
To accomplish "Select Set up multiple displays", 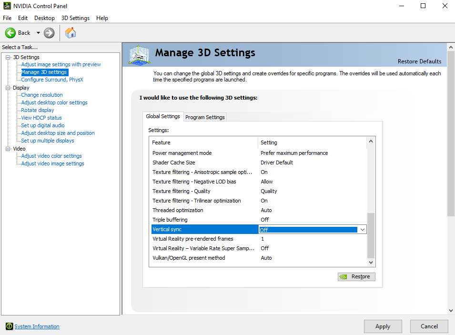I will tap(48, 141).
